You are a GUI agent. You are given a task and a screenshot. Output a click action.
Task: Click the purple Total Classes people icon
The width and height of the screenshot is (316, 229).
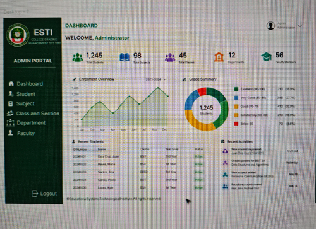[x=170, y=57]
